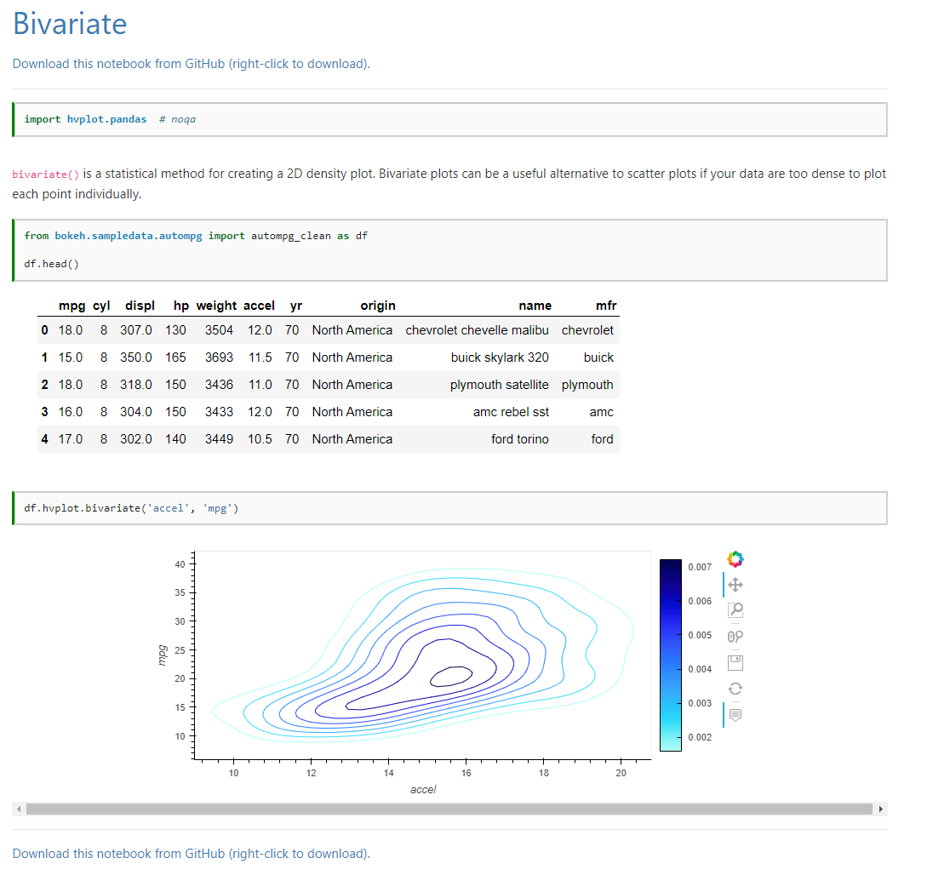The height and width of the screenshot is (875, 927).
Task: Click the 'name' column header
Action: [535, 306]
